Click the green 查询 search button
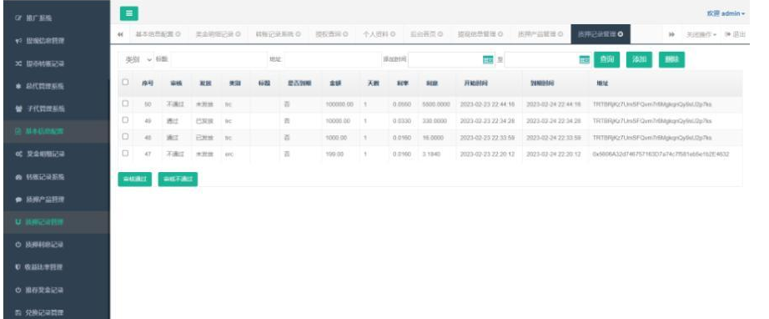Screen dimensions: 769x319 606,59
